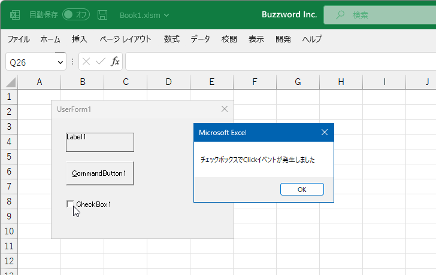Click OK in the Microsoft Excel dialog

click(x=302, y=190)
